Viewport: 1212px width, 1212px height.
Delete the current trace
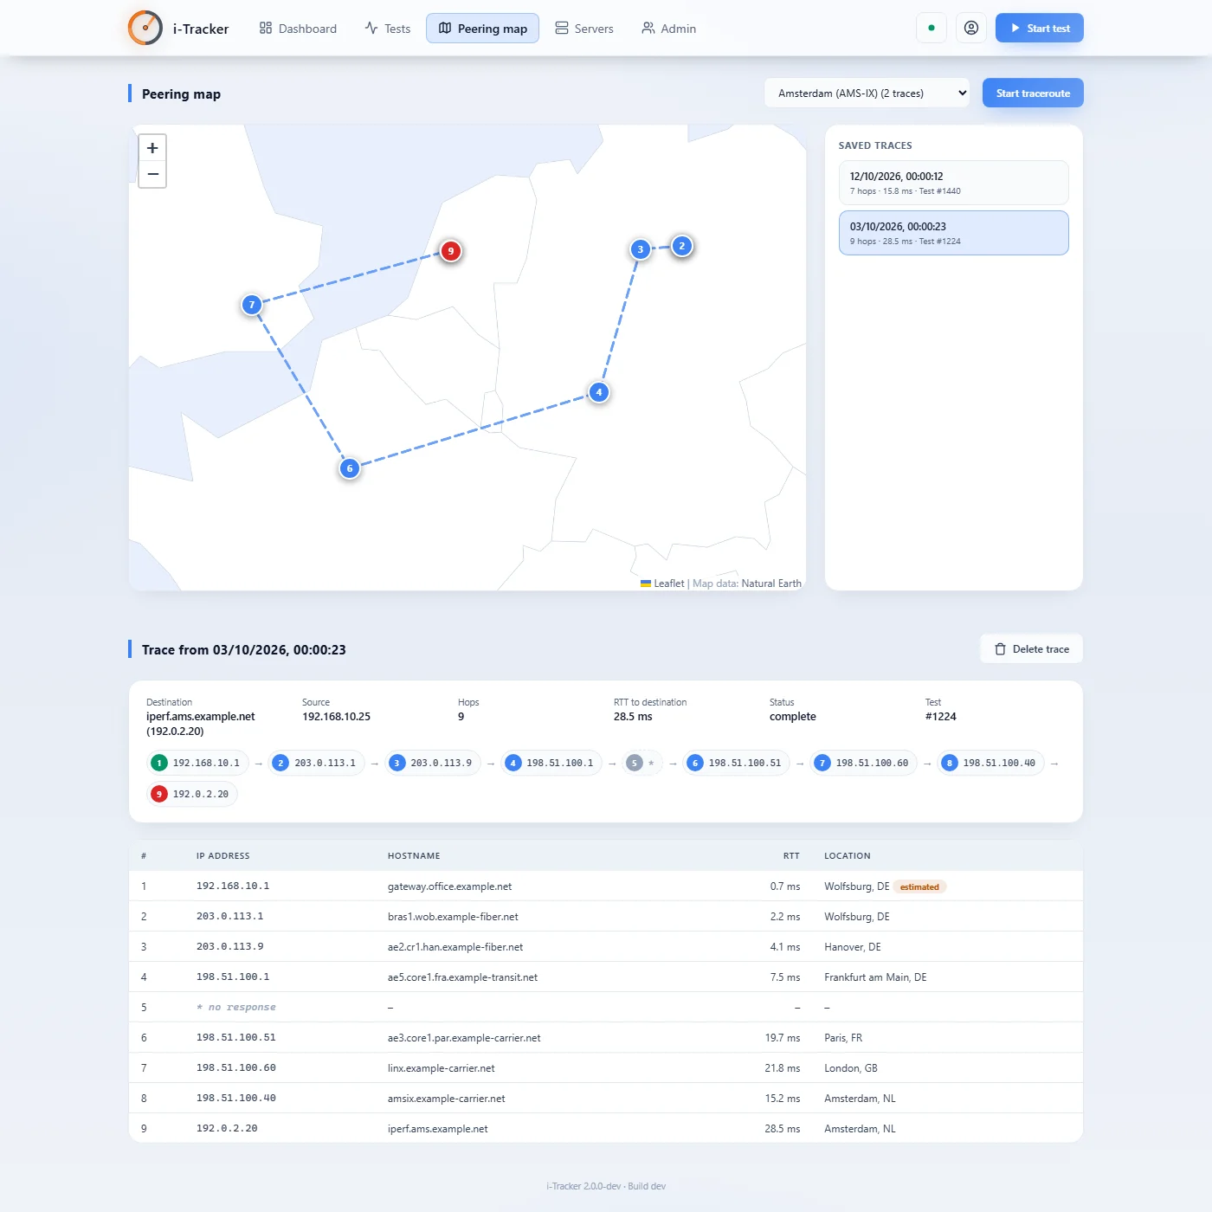tap(1032, 649)
